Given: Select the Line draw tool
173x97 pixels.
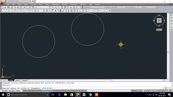Looking at the screenshot, I should pyautogui.click(x=3, y=11).
